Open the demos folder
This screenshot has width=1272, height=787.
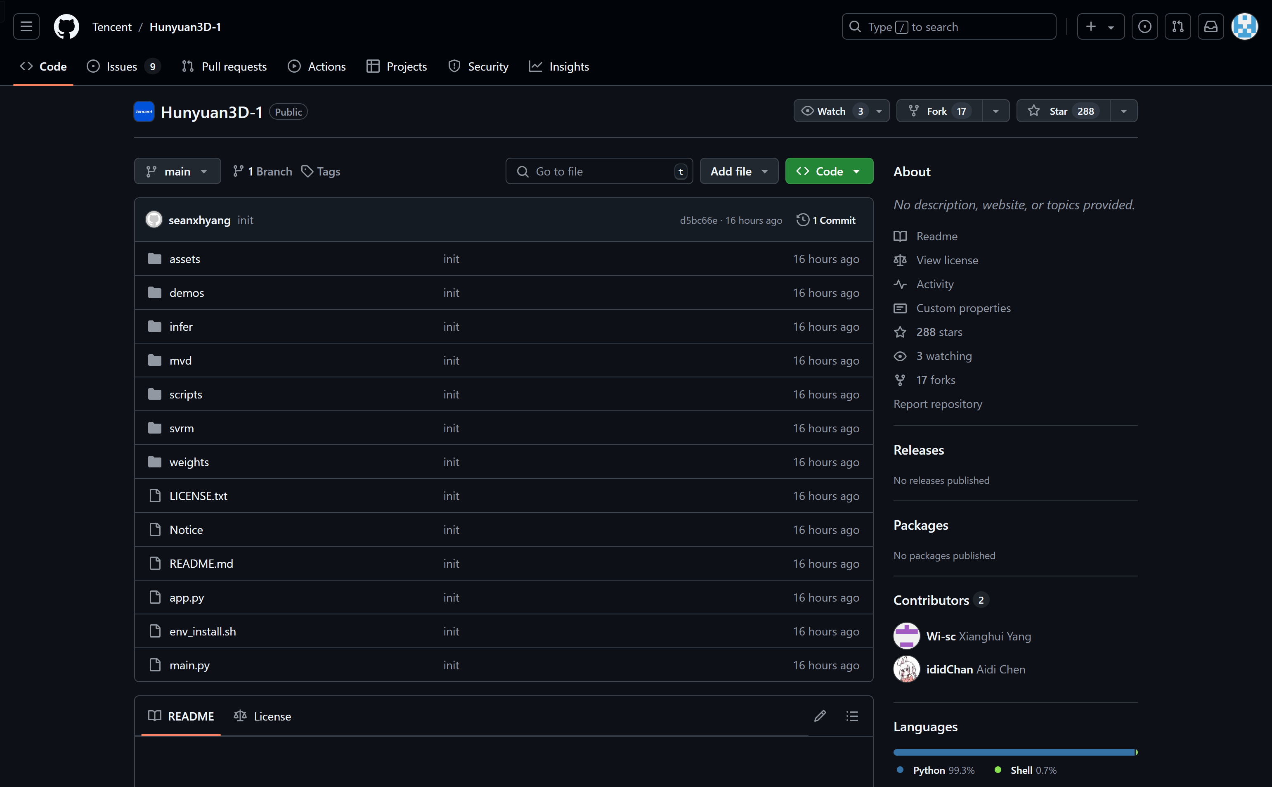click(187, 292)
